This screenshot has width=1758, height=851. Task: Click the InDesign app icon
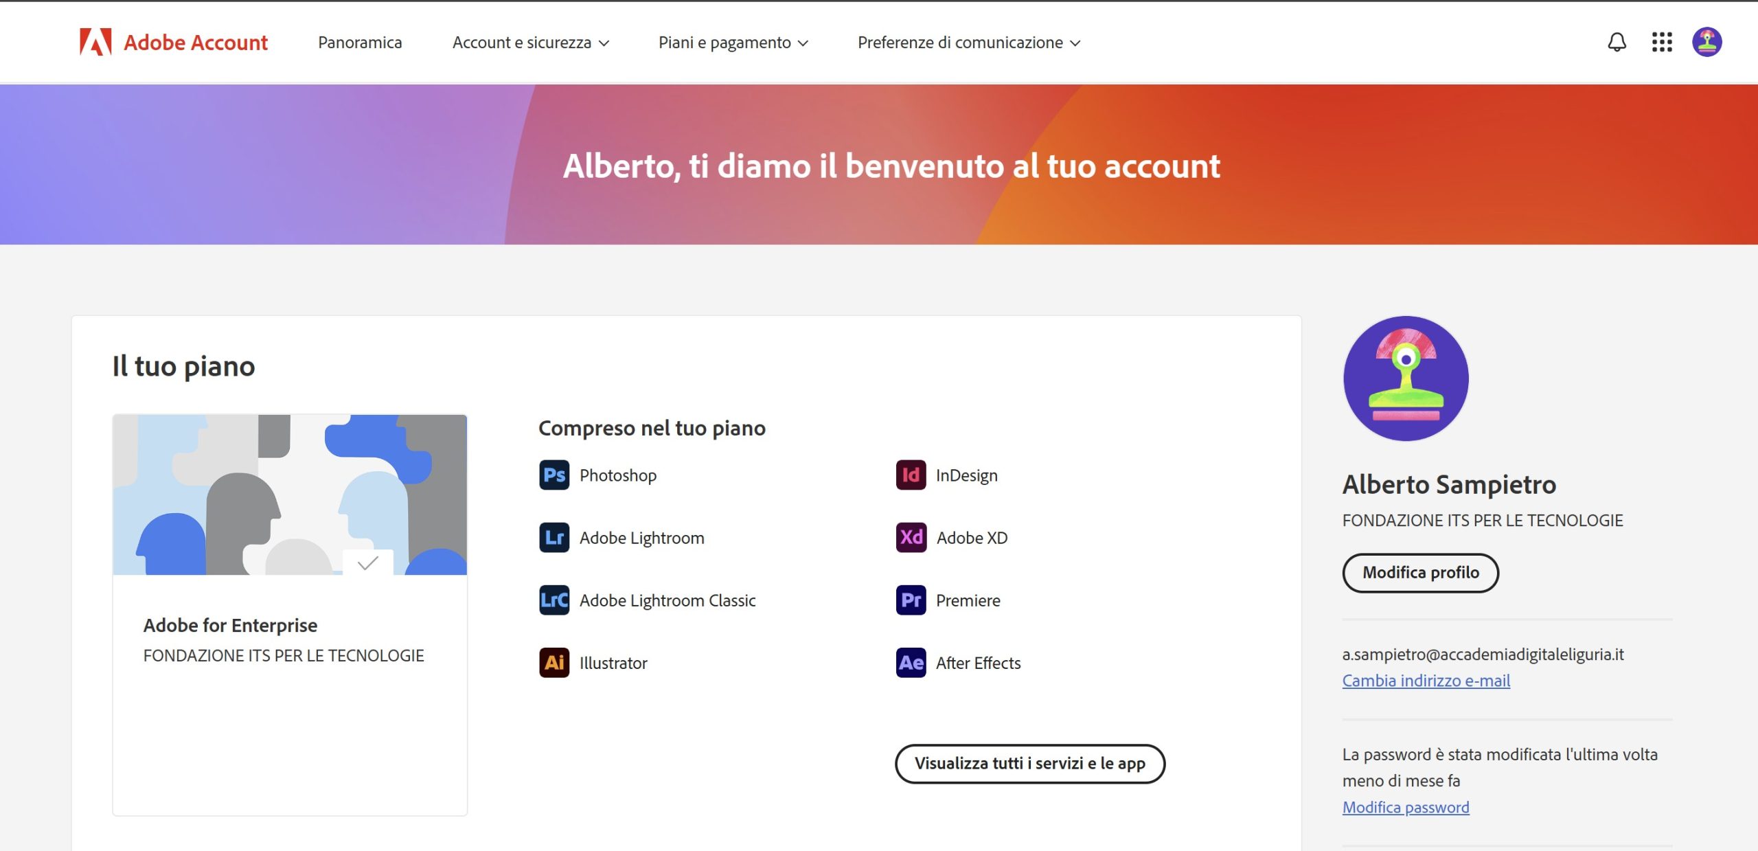coord(911,475)
